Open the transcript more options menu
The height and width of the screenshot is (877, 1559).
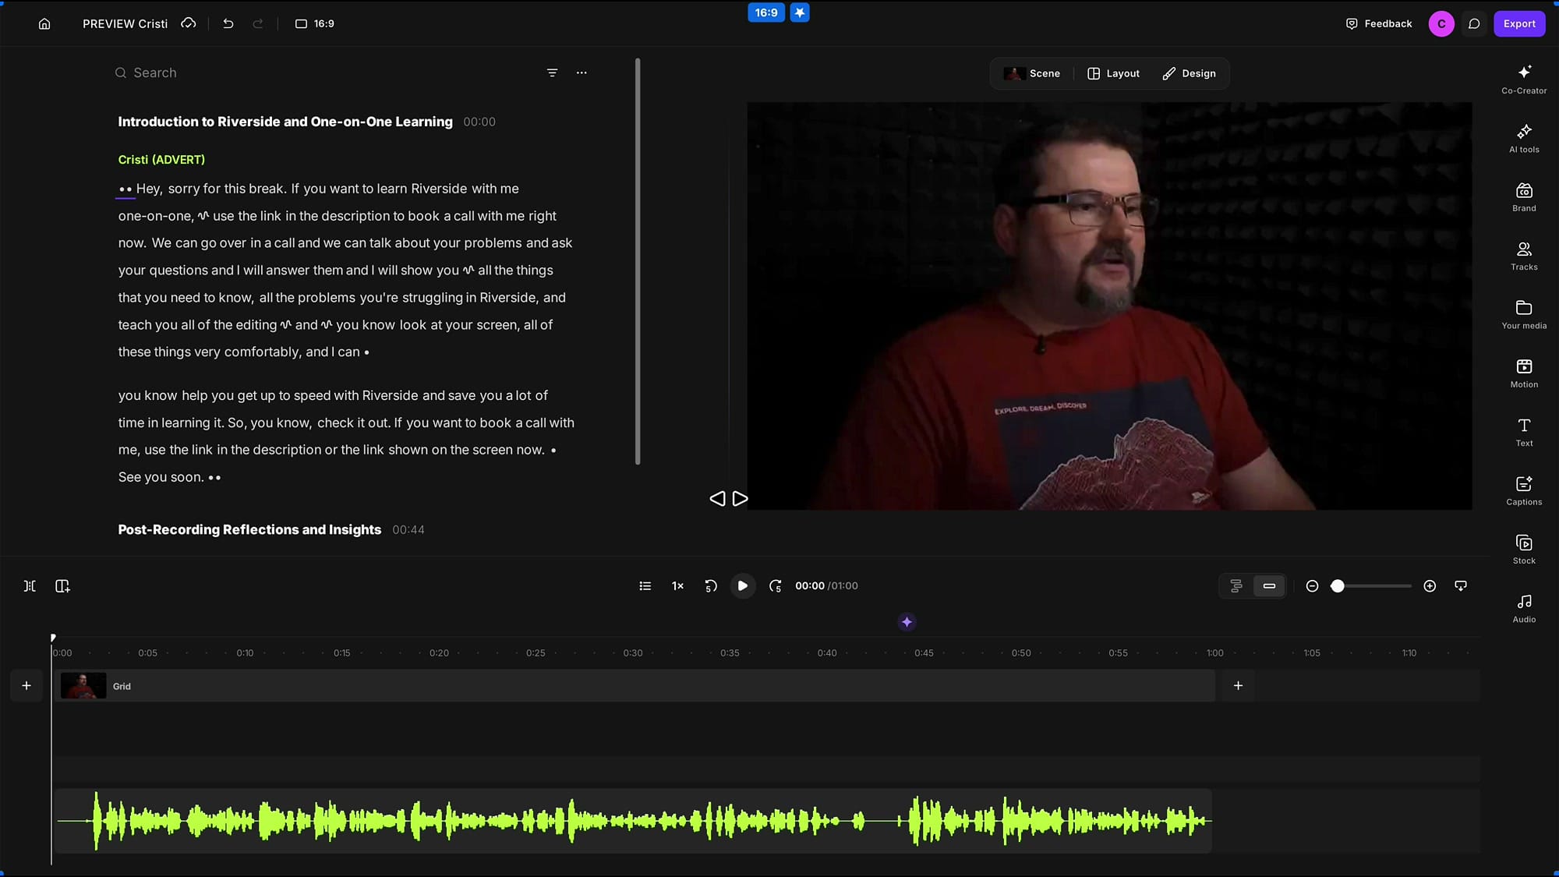[582, 72]
